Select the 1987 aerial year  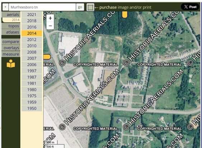click(32, 77)
